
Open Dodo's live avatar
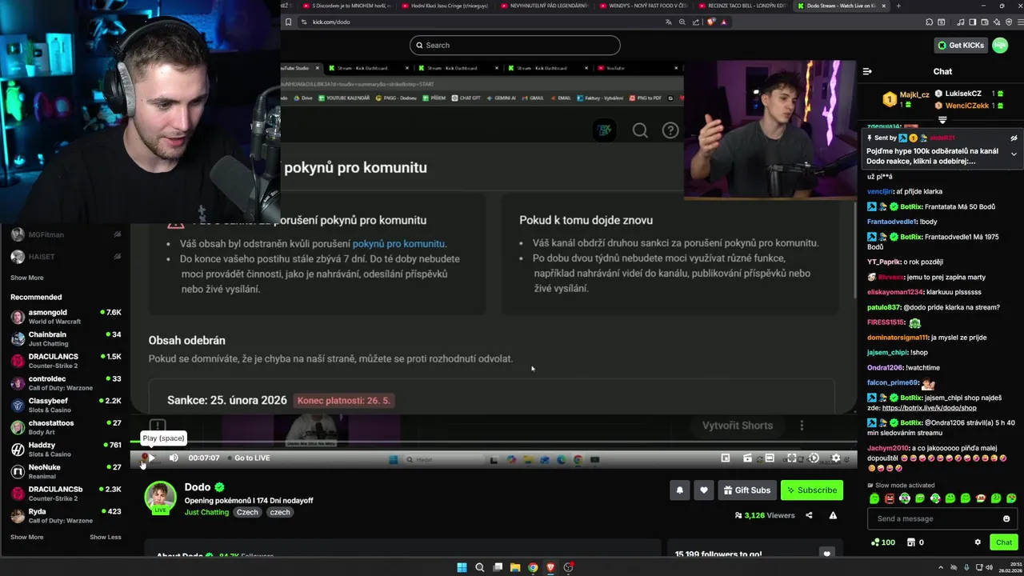pyautogui.click(x=160, y=497)
